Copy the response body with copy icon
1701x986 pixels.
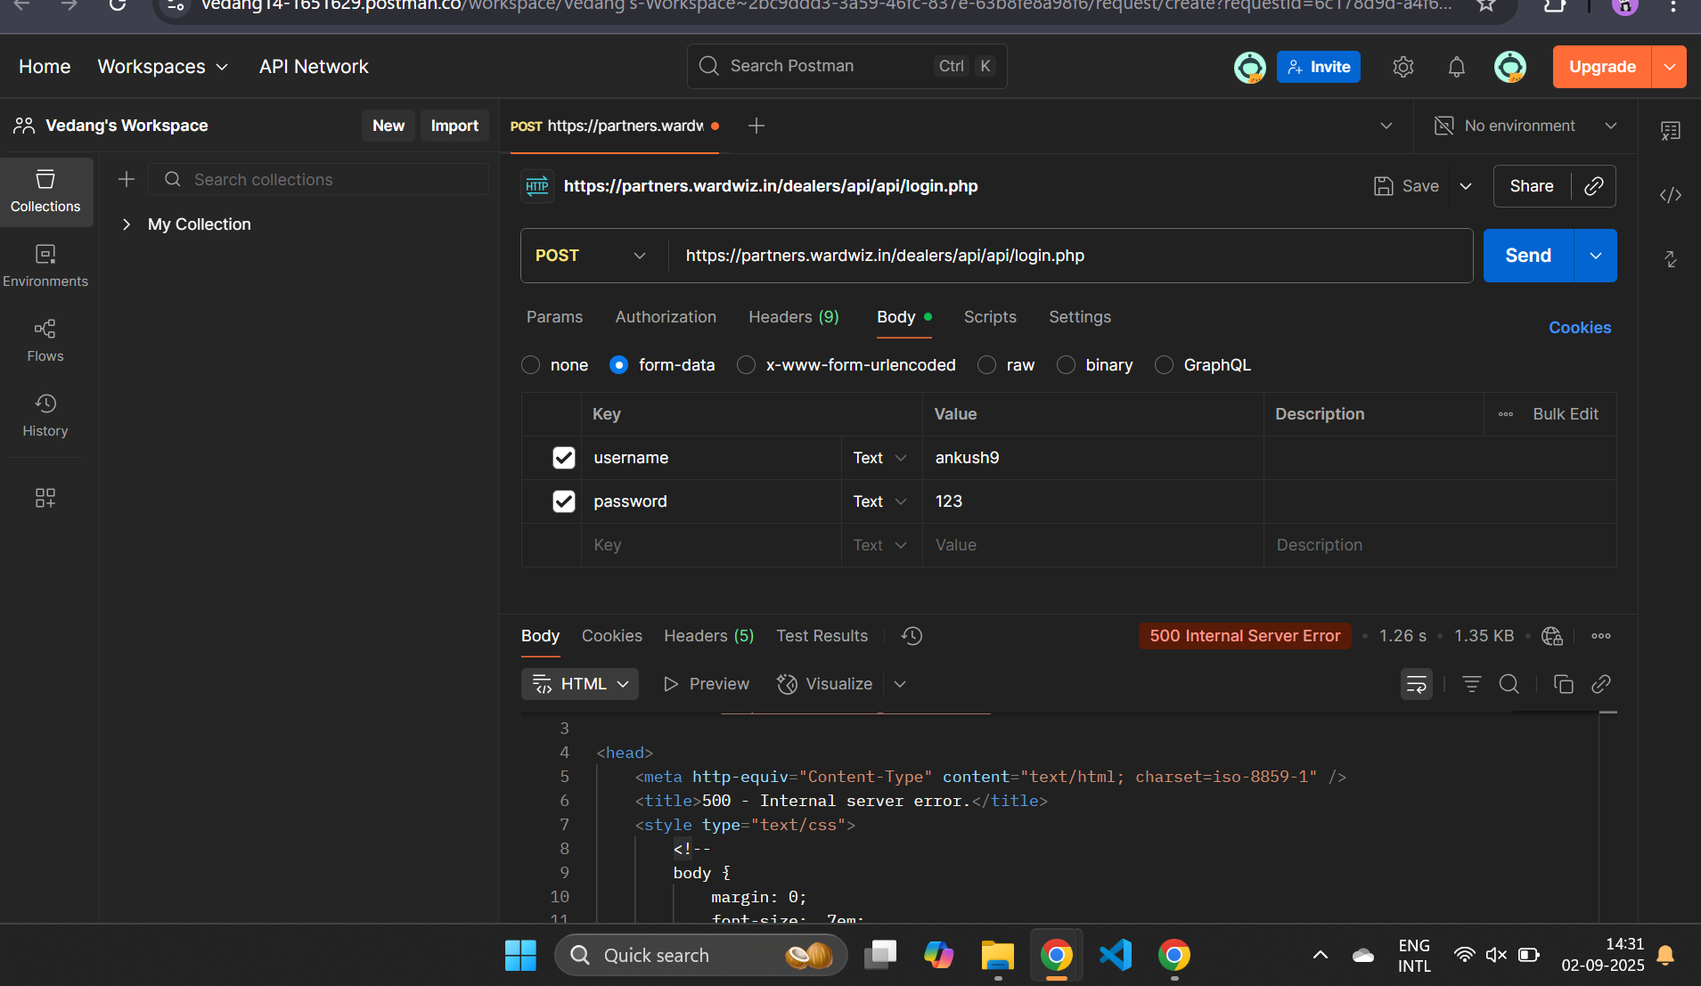(x=1563, y=684)
